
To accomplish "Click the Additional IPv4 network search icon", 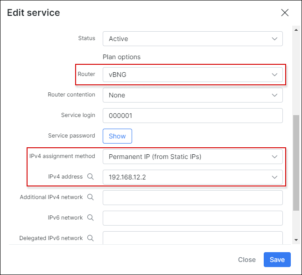I will [x=91, y=197].
